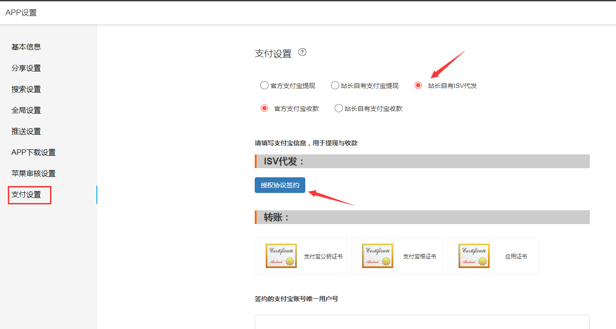This screenshot has width=616, height=329.
Task: Open 基本信息 in the sidebar
Action: [26, 47]
